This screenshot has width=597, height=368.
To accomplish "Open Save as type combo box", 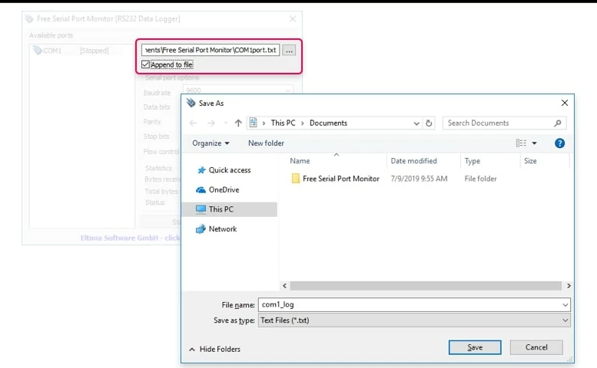I will point(414,320).
